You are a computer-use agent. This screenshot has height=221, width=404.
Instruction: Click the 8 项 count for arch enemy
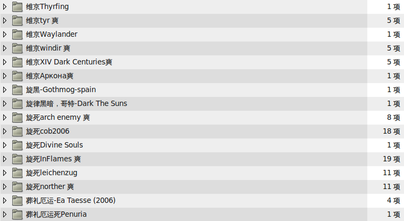click(393, 118)
